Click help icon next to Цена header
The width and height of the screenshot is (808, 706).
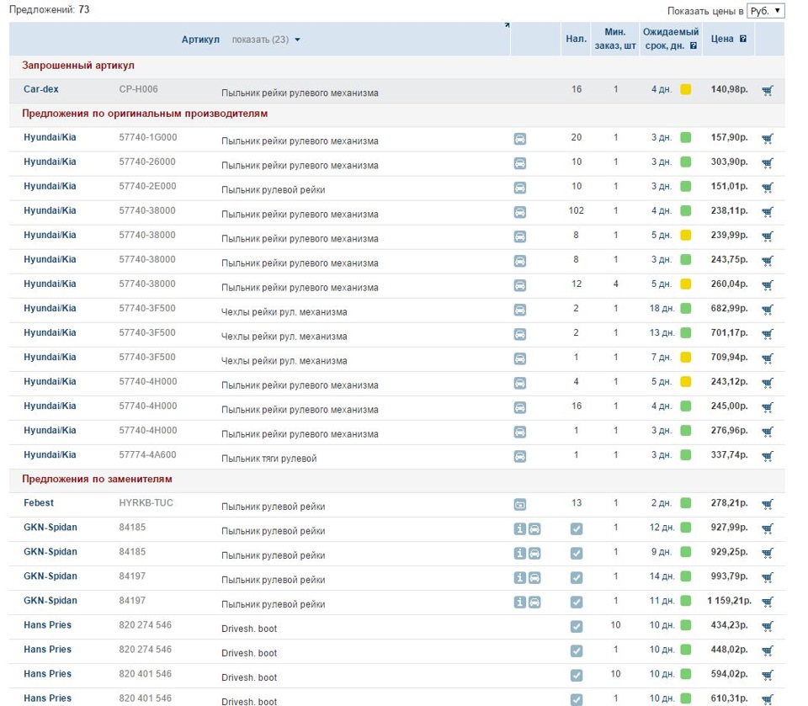click(743, 39)
